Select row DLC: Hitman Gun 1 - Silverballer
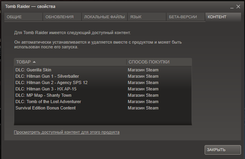The width and height of the screenshot is (245, 159). 103,76
